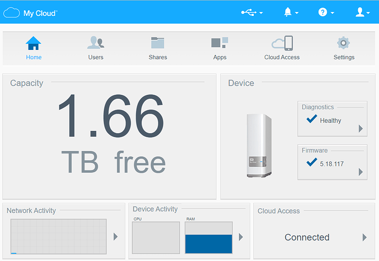Click firmware version 5.18.117
The width and height of the screenshot is (379, 261).
tap(332, 164)
